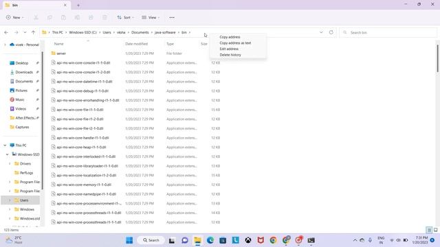Navigate up one folder level arrow
The height and width of the screenshot is (247, 440).
pos(34,32)
